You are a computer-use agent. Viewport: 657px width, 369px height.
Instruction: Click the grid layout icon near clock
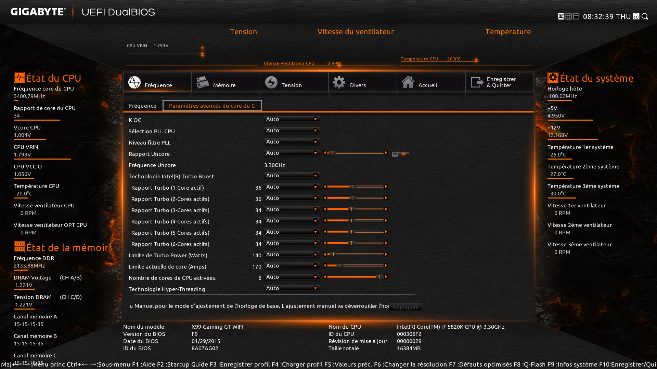(x=569, y=16)
